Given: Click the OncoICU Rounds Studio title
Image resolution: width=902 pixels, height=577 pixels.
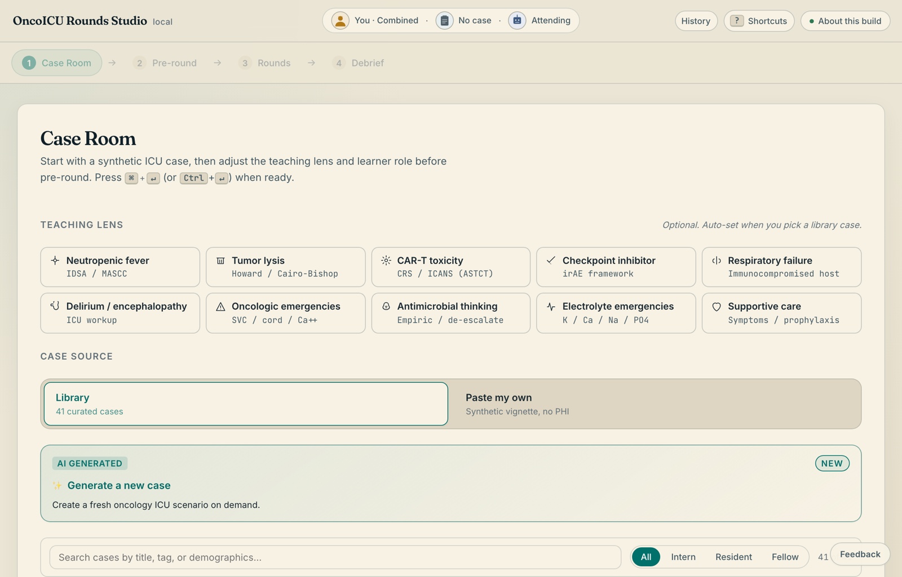Looking at the screenshot, I should (x=79, y=21).
